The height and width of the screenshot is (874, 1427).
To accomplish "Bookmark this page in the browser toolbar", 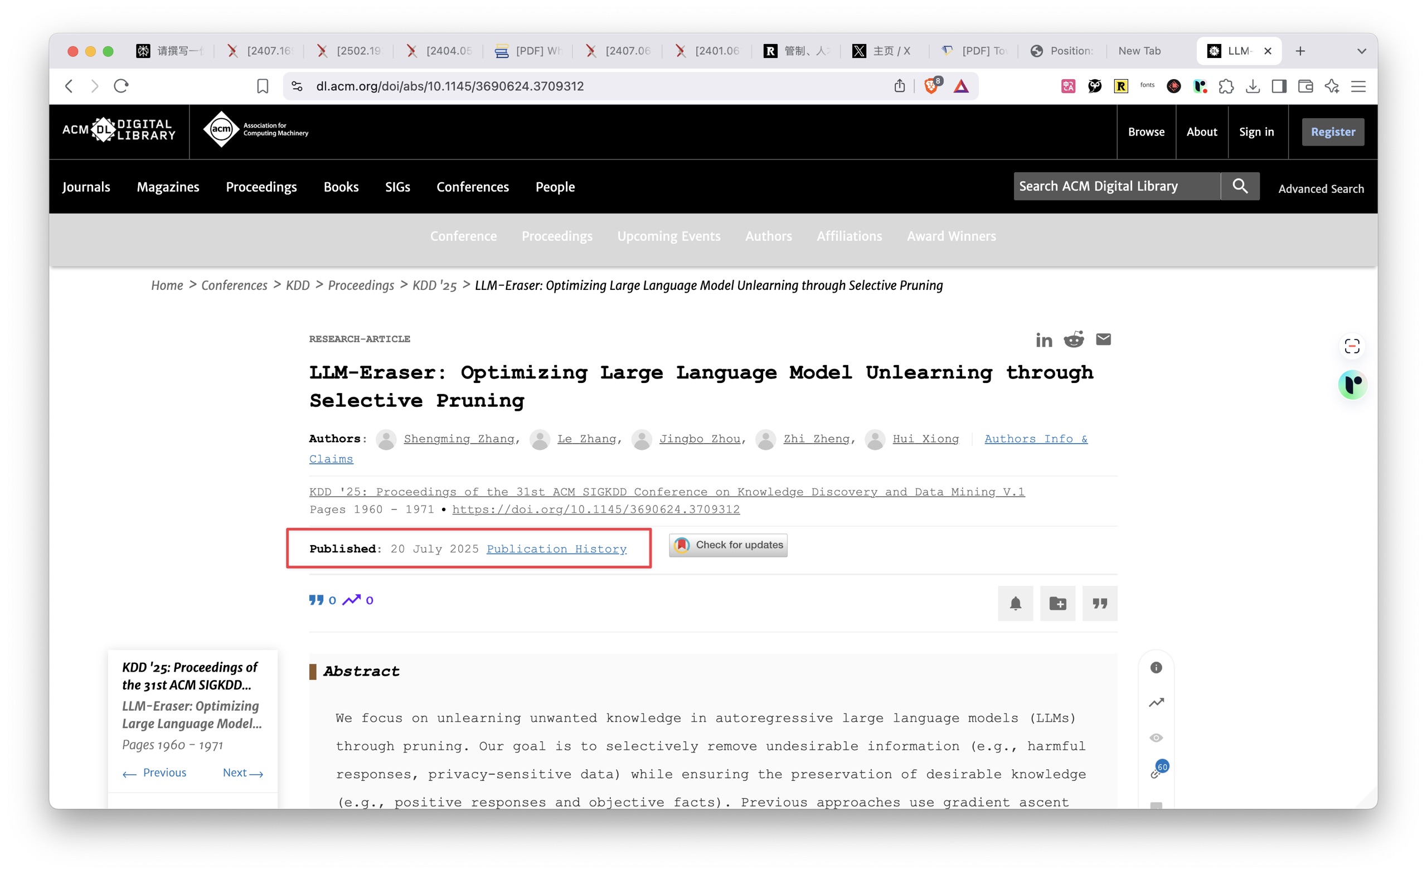I will click(x=263, y=86).
